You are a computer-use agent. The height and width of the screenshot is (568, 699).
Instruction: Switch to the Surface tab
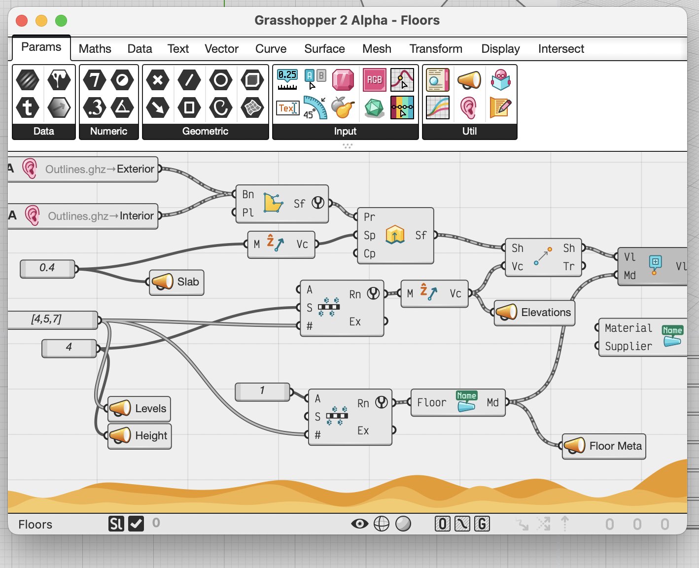[324, 49]
